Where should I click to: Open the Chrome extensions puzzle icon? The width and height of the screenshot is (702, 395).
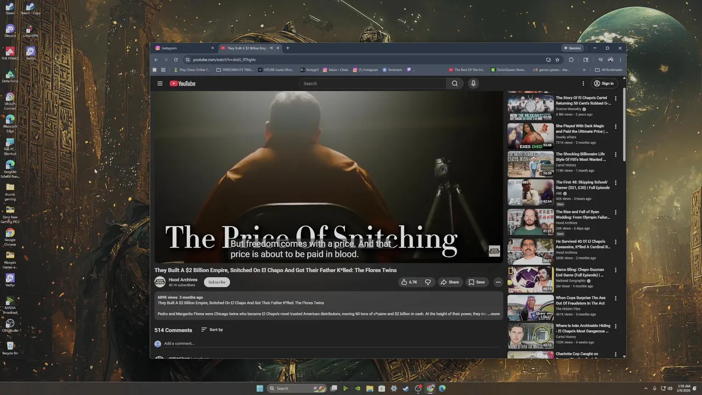pyautogui.click(x=571, y=59)
